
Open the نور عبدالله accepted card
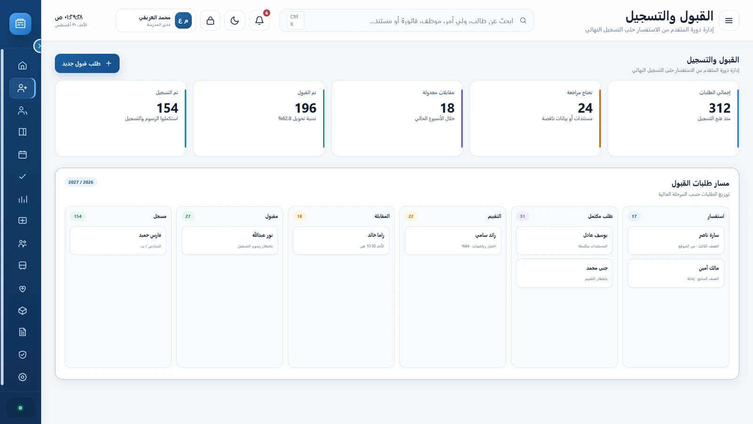230,240
